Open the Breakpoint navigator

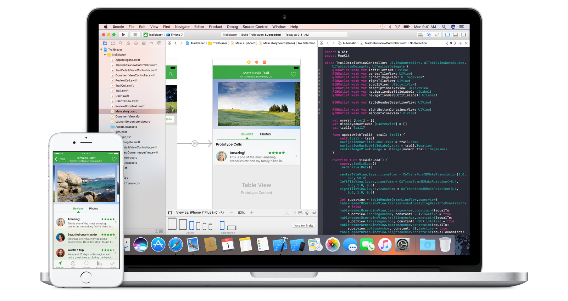151,43
